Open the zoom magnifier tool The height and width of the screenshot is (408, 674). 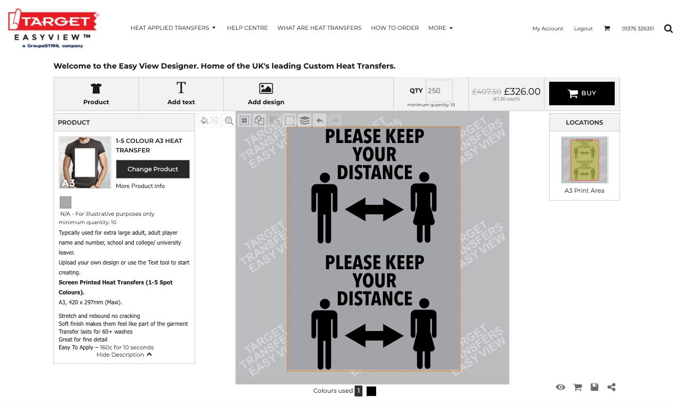coord(229,120)
